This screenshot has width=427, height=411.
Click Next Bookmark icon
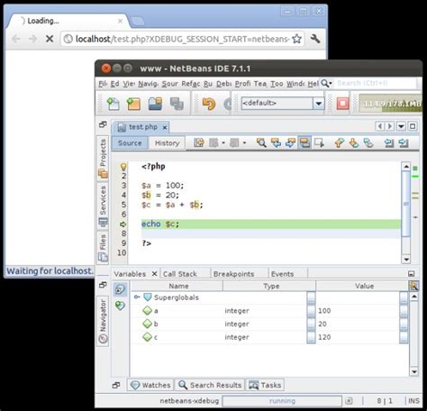pos(354,142)
